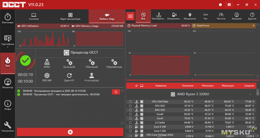The image size is (260, 138).
Task: Toggle checkbox for Core 0 VID row
Action: click(x=131, y=127)
